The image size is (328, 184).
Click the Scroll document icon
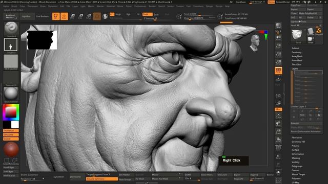[278, 37]
